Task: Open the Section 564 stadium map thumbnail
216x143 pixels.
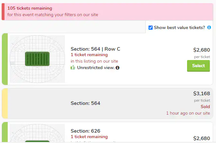Action: point(37,59)
